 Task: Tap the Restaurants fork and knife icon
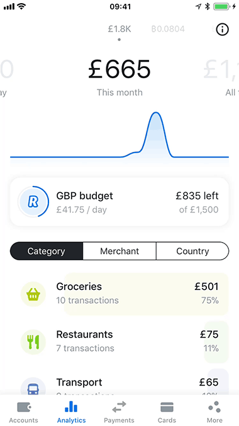(x=33, y=342)
